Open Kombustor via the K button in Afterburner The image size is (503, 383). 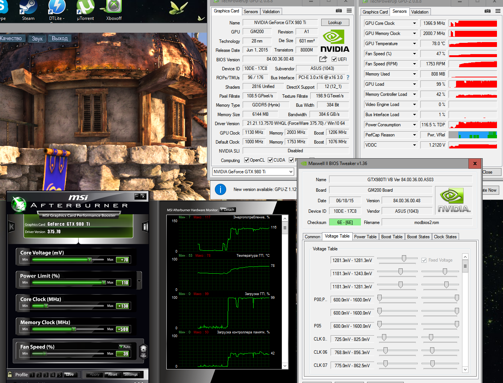click(11, 227)
